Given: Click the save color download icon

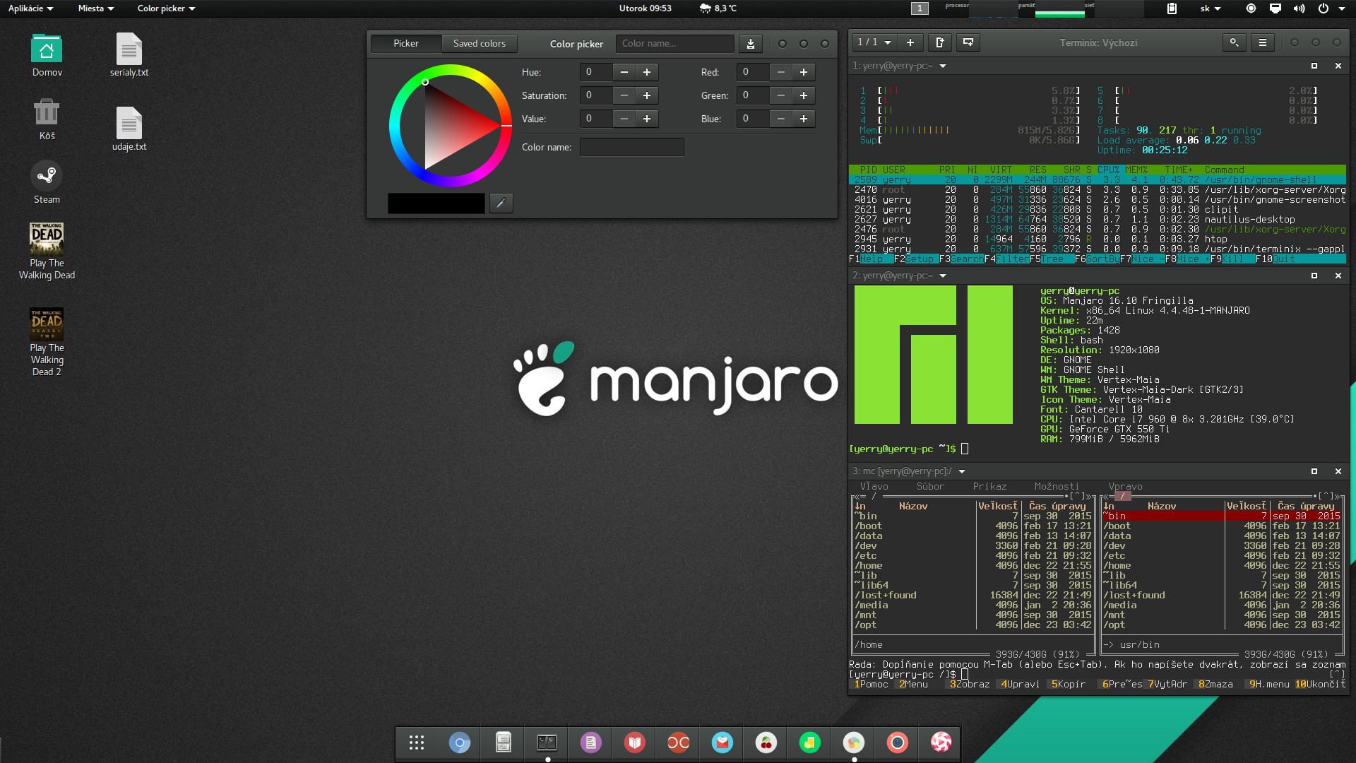Looking at the screenshot, I should click(751, 44).
